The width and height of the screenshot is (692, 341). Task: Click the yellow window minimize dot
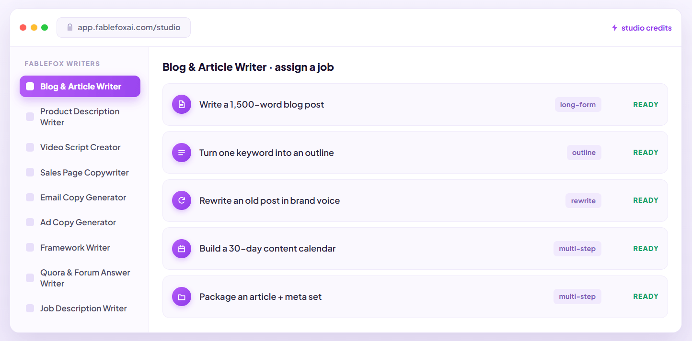click(x=34, y=27)
